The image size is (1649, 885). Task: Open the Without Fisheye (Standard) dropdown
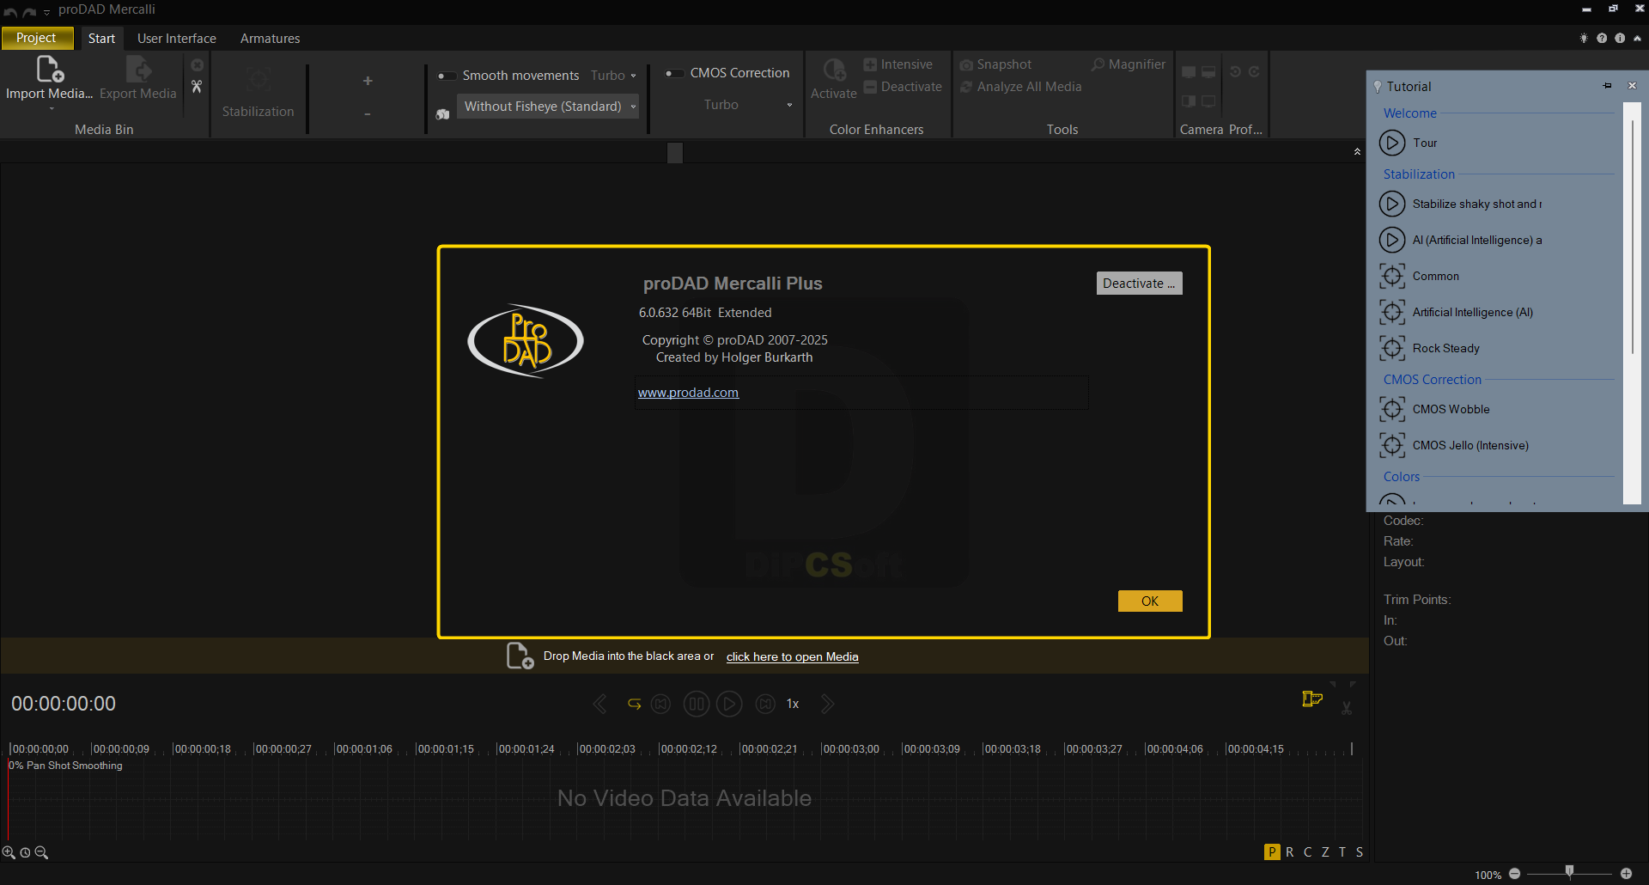tap(548, 107)
